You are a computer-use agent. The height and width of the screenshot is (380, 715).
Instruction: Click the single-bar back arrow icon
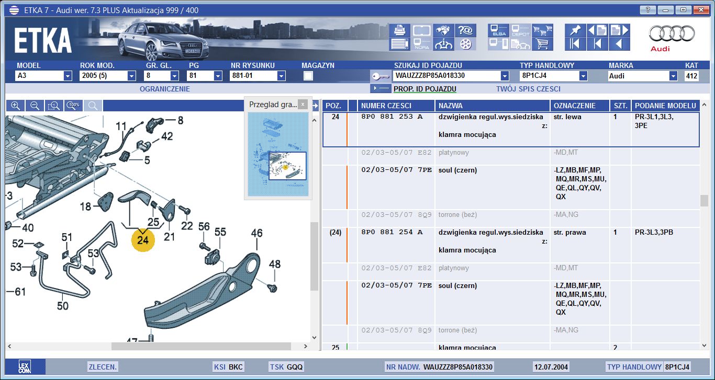[x=597, y=44]
